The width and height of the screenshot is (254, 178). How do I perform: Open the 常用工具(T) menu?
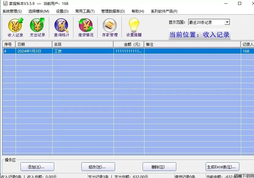(x=85, y=11)
